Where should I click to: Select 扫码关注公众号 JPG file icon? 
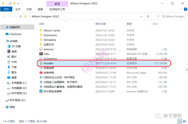click(41, 77)
